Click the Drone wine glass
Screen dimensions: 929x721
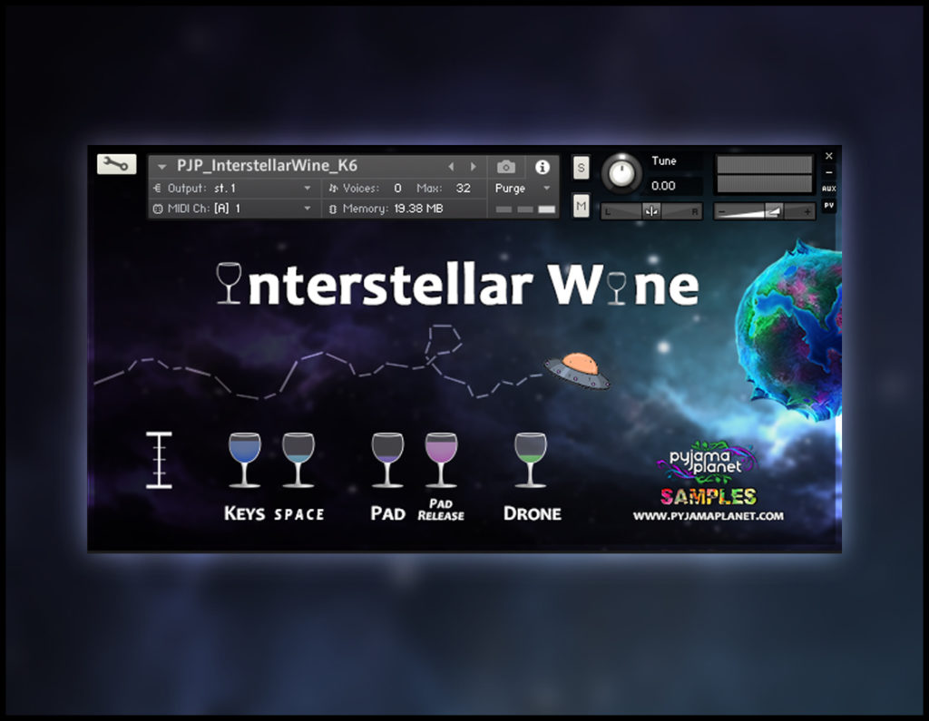[530, 460]
